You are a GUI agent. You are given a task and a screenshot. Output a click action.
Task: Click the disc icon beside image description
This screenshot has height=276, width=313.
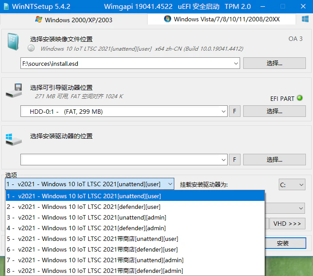click(x=31, y=48)
